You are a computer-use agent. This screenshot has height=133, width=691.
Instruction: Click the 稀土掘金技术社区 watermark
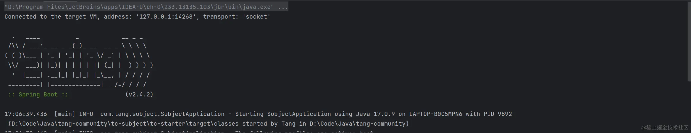coord(665,127)
